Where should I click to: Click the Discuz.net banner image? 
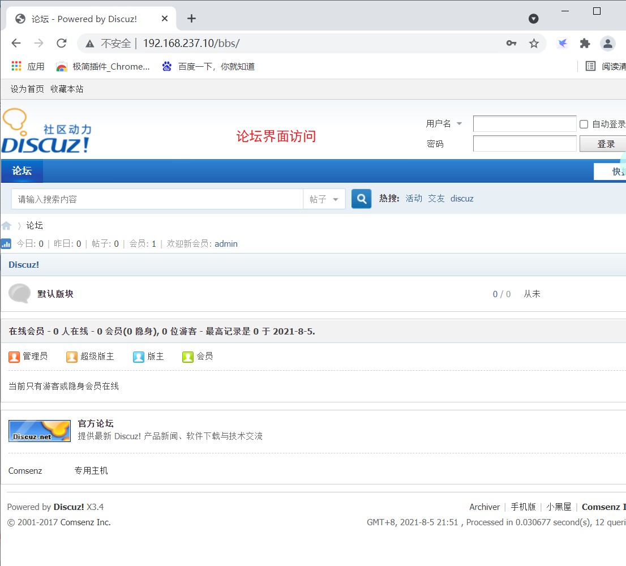[40, 431]
